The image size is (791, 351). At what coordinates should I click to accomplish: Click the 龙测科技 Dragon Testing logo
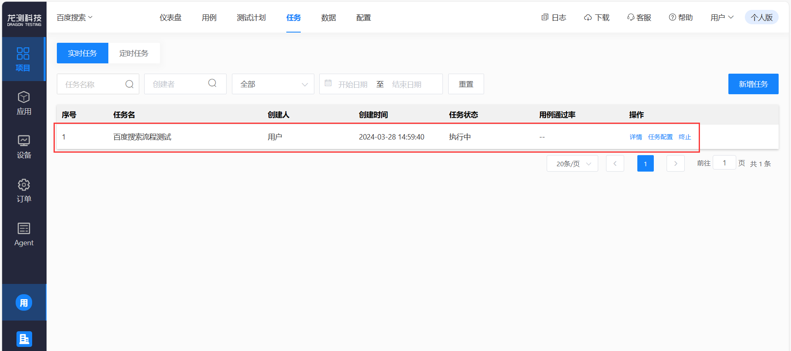pos(24,20)
